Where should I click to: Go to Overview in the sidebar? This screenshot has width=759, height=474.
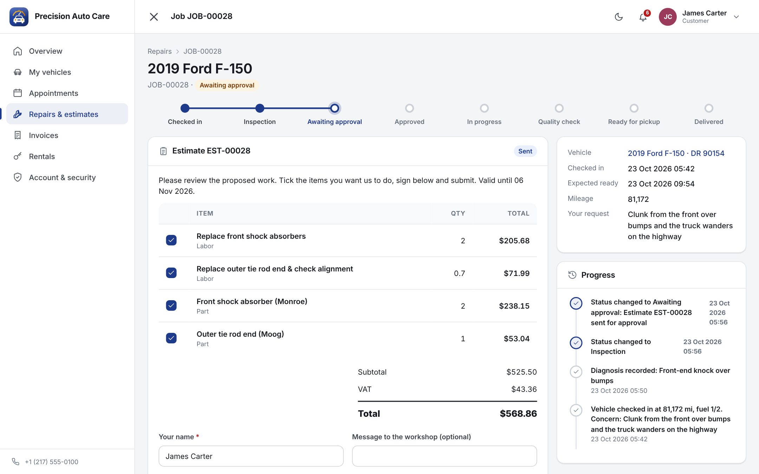[67, 51]
